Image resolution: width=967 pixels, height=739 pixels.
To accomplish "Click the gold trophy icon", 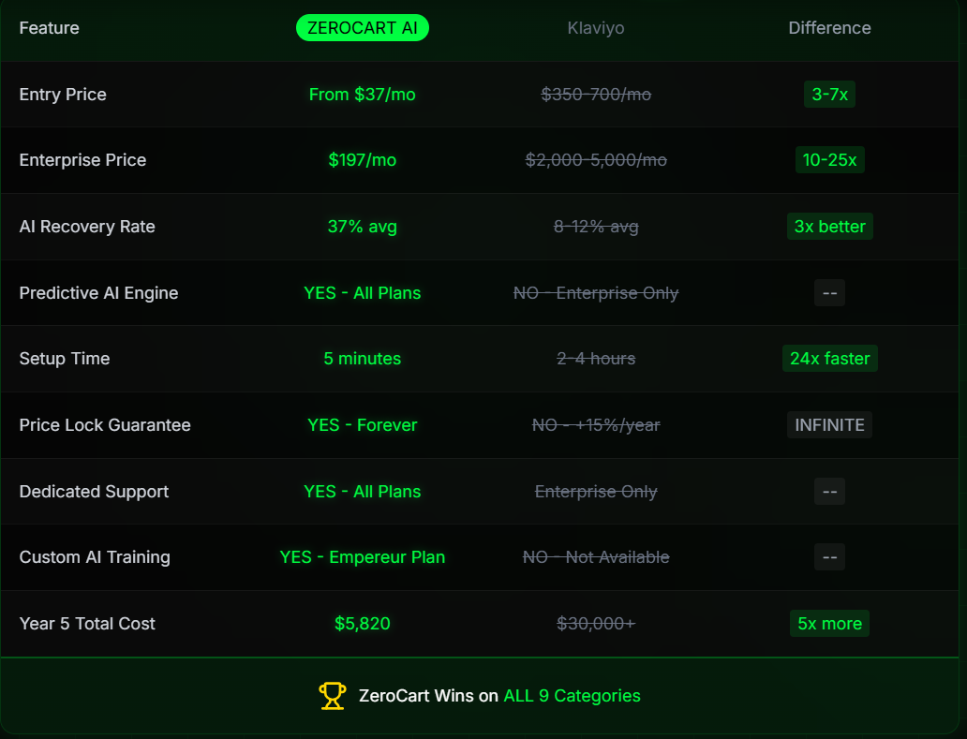I will (x=333, y=696).
